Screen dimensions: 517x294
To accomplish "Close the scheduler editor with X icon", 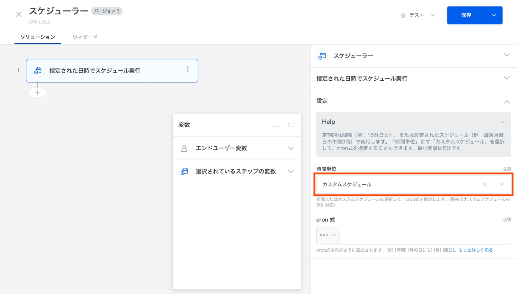I will (19, 14).
